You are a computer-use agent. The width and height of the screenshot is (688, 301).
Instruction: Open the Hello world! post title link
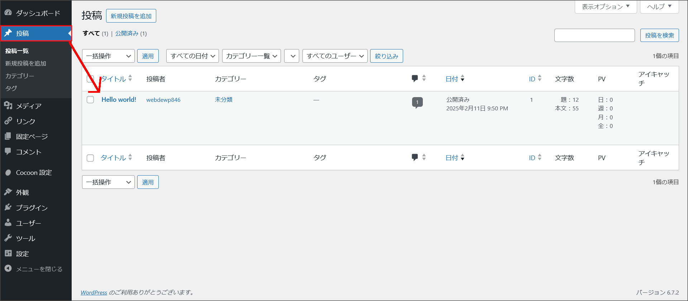coord(119,100)
